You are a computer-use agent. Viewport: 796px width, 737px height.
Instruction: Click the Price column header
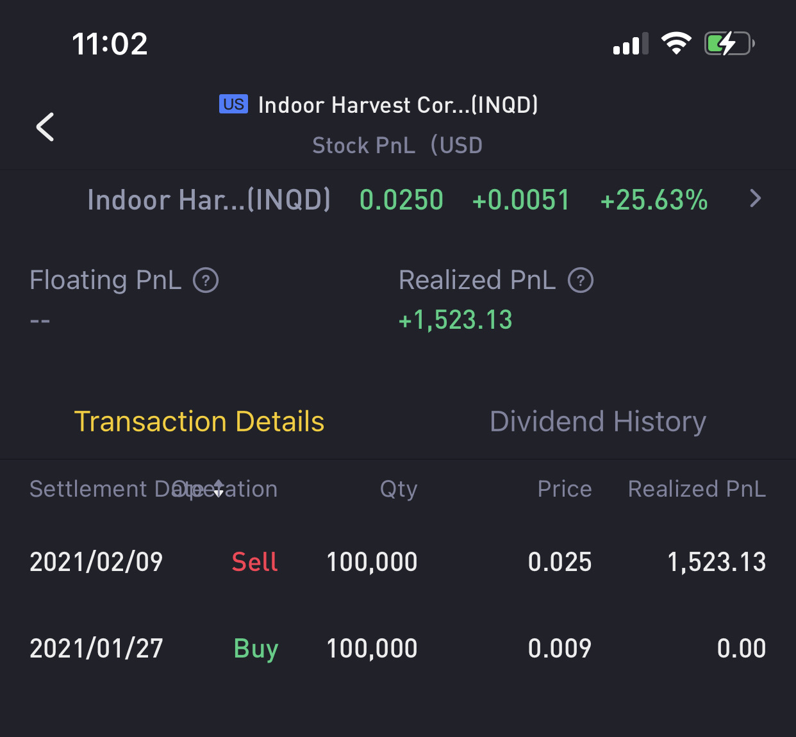click(565, 489)
